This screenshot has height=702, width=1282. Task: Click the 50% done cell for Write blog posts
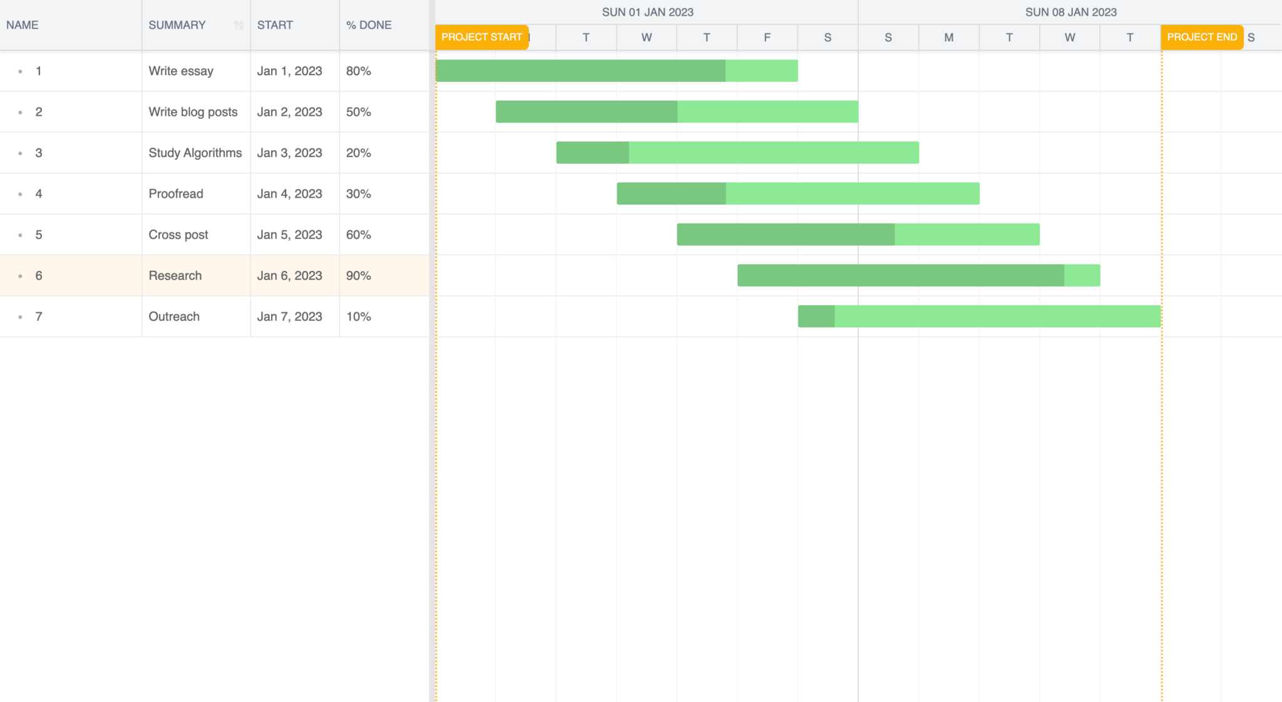pos(359,111)
